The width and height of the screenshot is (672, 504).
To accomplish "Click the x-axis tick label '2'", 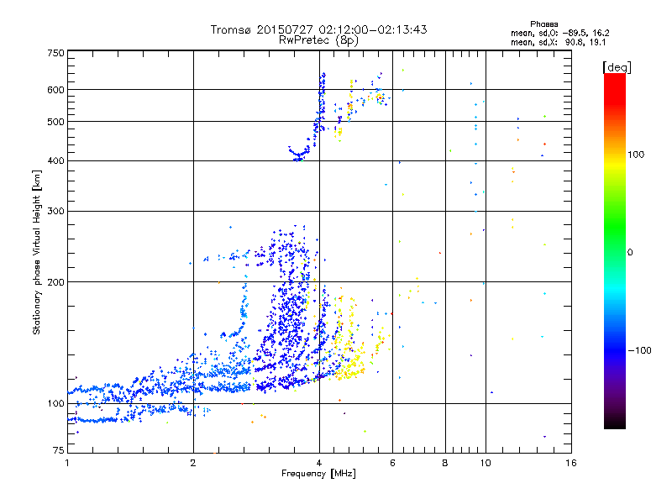I will 193,463.
